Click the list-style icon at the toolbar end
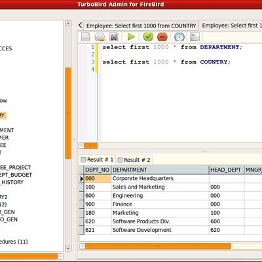The image size is (262, 262). [195, 37]
